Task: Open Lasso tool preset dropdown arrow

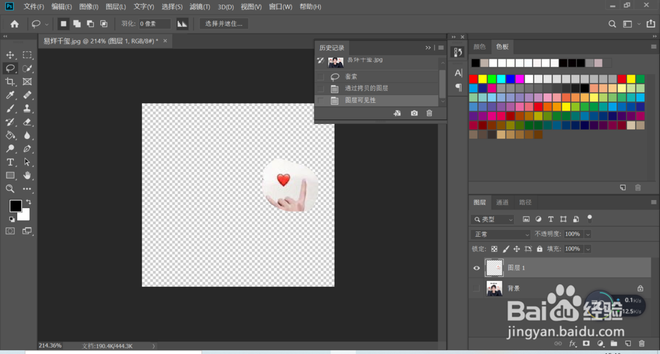Action: click(x=47, y=24)
